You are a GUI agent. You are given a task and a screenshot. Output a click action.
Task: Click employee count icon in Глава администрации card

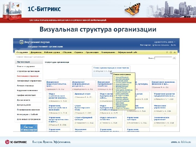pos(109,71)
